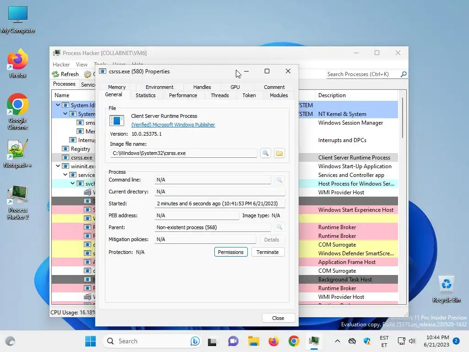
Task: Open volume control in system tray
Action: point(412,341)
